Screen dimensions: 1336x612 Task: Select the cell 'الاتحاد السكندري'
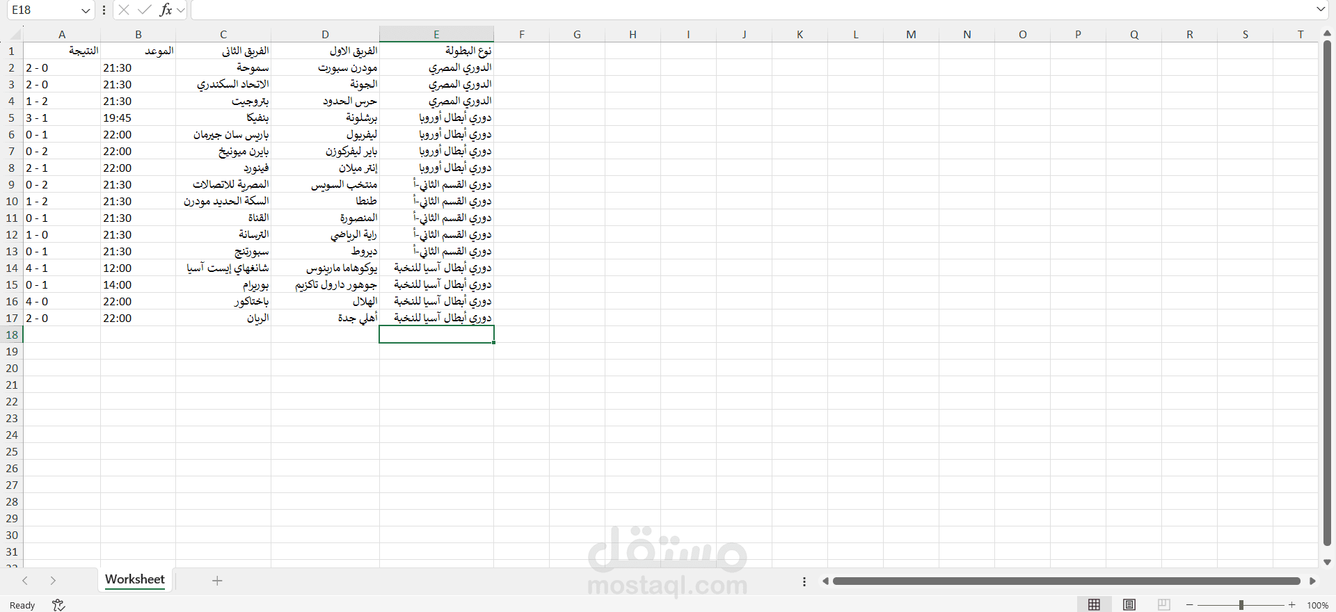(223, 84)
